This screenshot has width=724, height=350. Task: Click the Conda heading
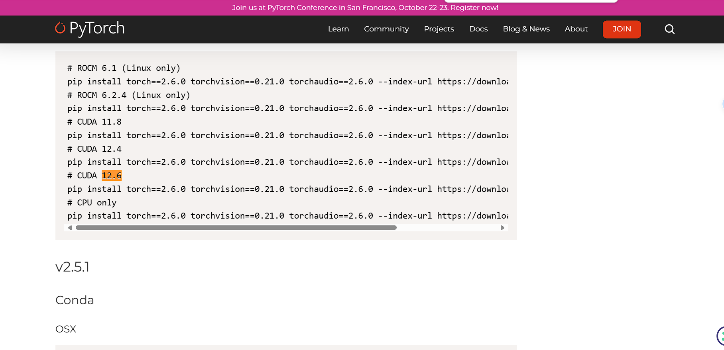pos(75,300)
